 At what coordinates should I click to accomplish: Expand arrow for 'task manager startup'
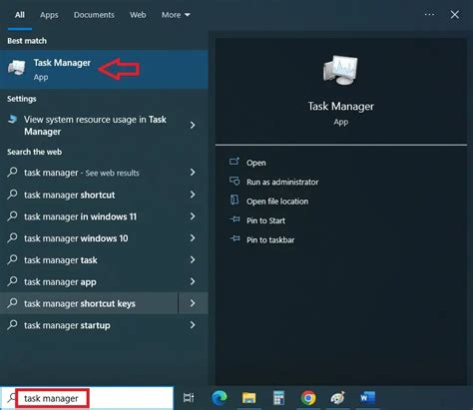[193, 325]
